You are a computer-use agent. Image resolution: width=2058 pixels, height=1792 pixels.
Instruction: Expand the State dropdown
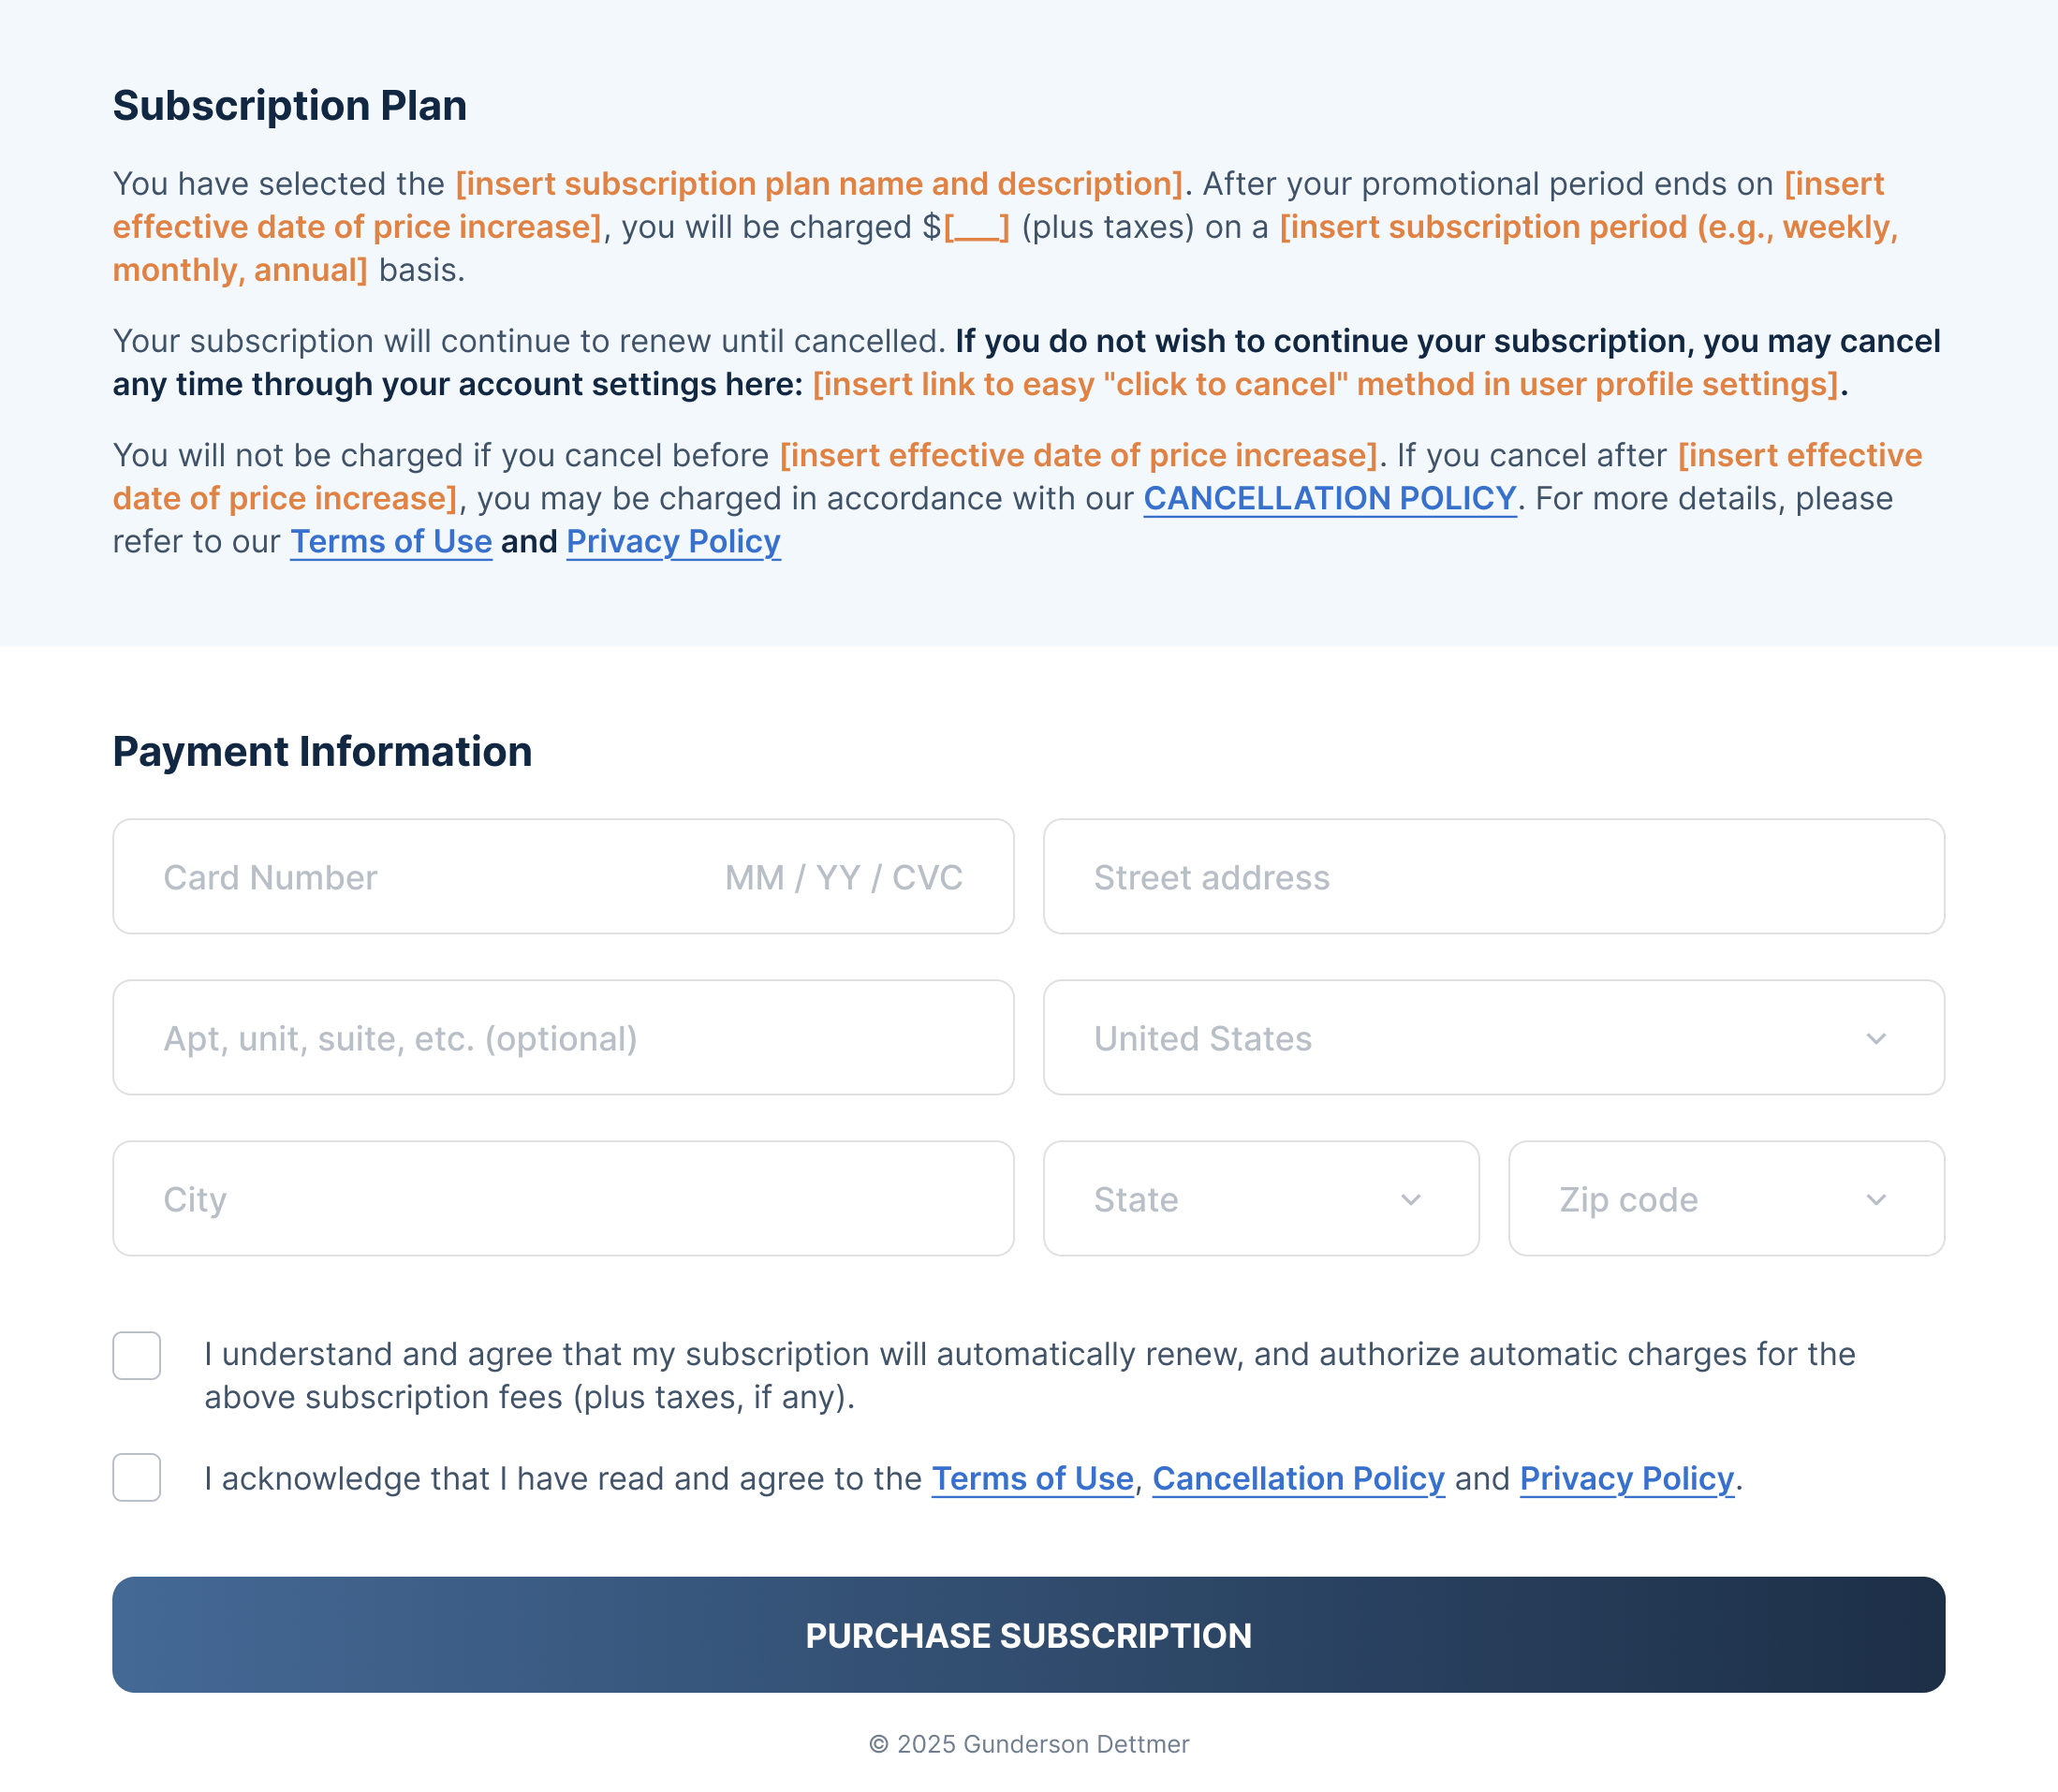pyautogui.click(x=1261, y=1198)
